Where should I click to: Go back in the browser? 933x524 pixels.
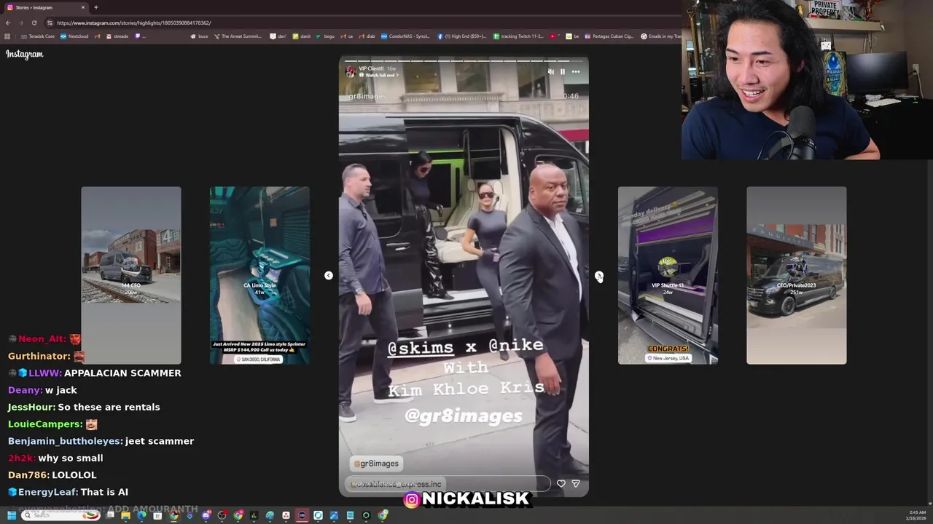[x=7, y=23]
